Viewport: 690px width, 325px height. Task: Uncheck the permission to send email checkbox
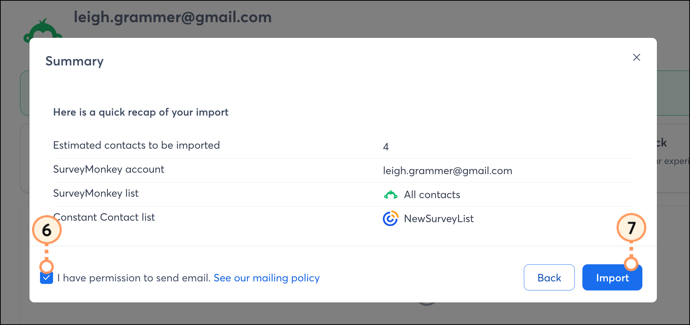click(x=47, y=278)
